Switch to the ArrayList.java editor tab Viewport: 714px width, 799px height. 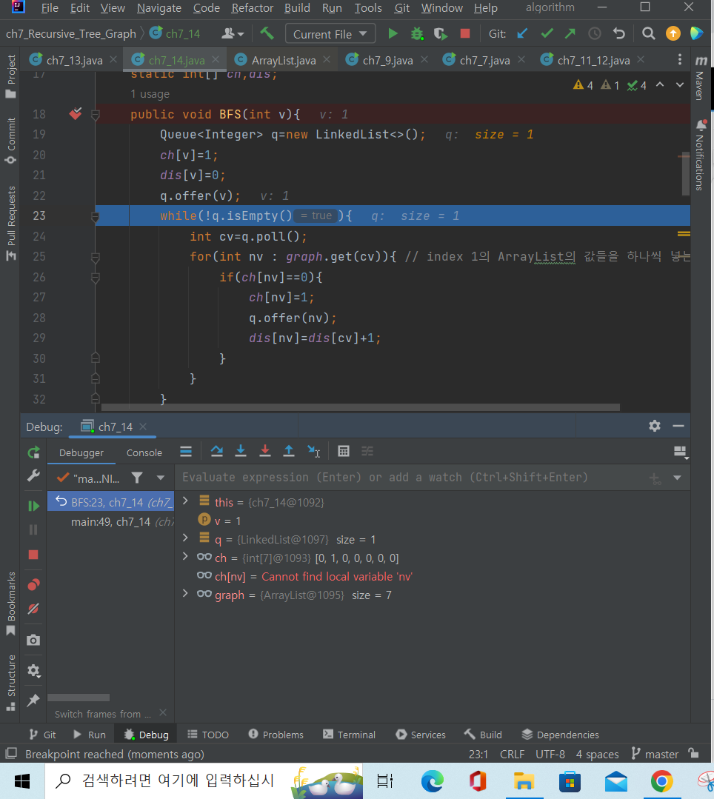(284, 60)
